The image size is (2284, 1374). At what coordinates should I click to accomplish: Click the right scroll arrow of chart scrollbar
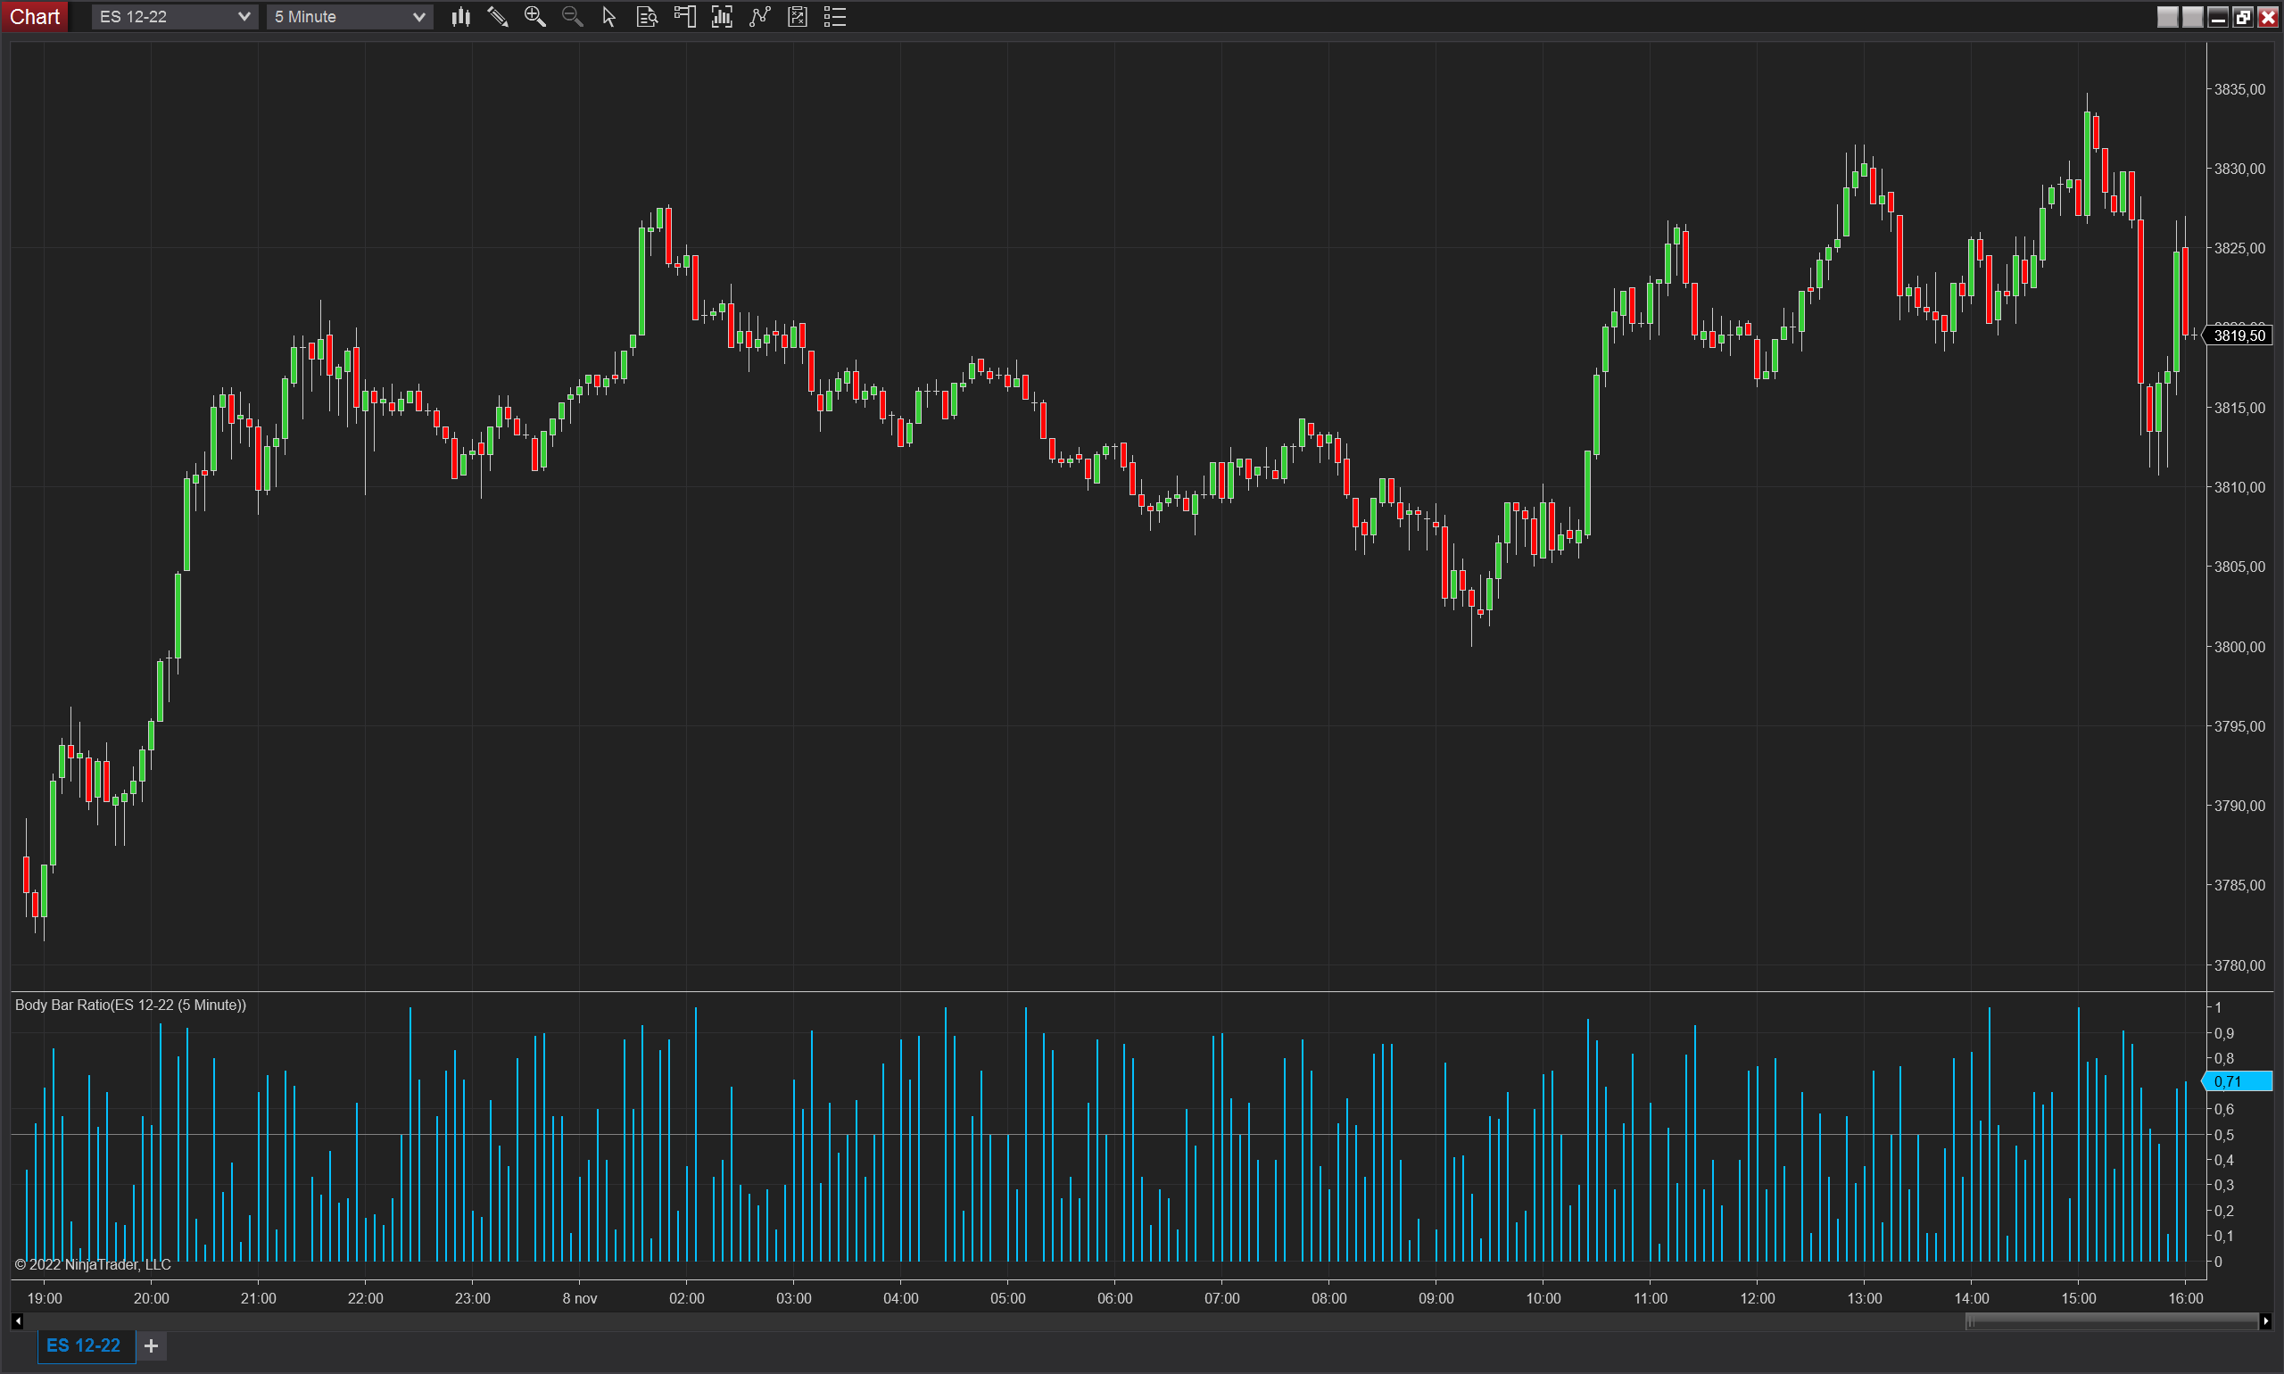(x=2264, y=1321)
